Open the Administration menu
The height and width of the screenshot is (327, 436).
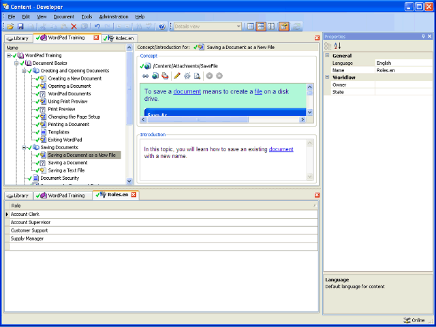[x=114, y=16]
